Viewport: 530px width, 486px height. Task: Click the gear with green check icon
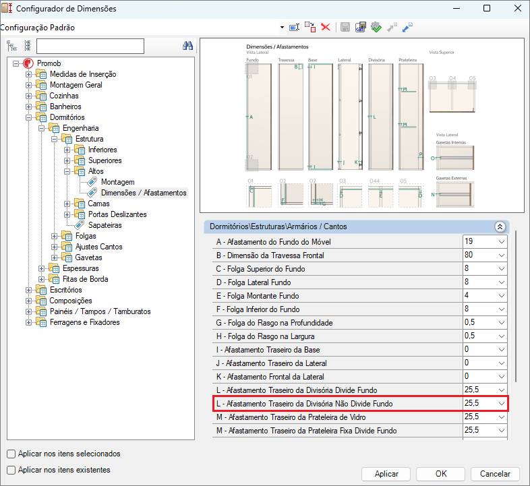pyautogui.click(x=376, y=27)
